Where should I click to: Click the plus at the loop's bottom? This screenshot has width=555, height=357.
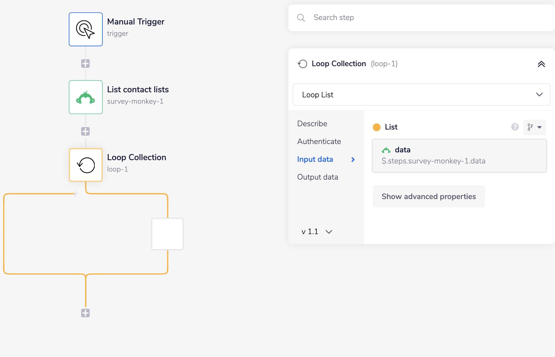(x=86, y=313)
